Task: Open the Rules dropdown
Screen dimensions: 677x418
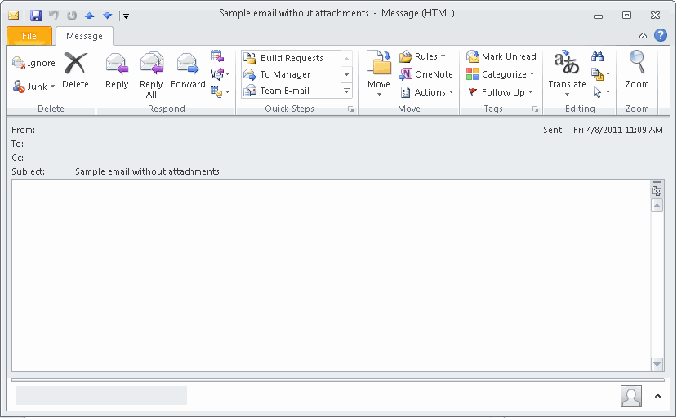Action: [x=422, y=56]
